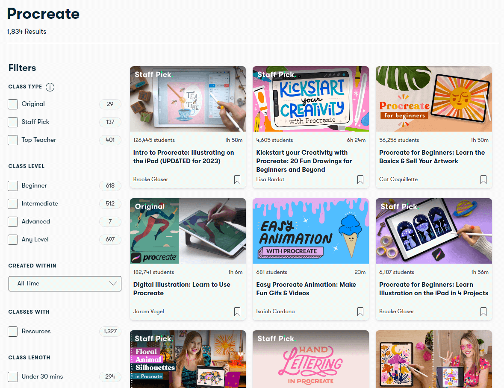Bookmark Procreate for Beginners Sell Artwork class
This screenshot has height=388, width=504.
(x=483, y=179)
